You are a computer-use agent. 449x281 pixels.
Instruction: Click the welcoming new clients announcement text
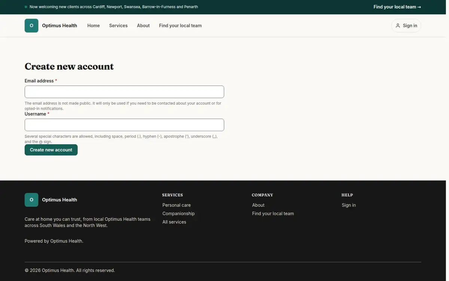pyautogui.click(x=114, y=7)
